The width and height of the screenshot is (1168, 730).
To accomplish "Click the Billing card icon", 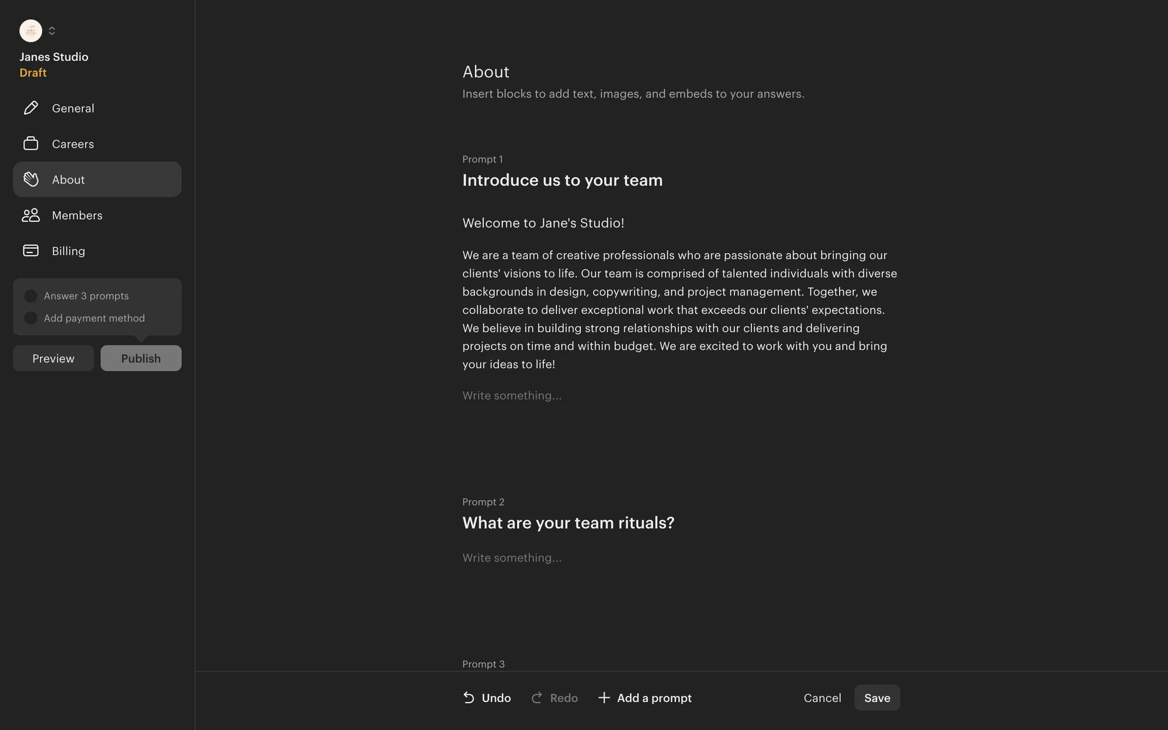I will tap(31, 251).
